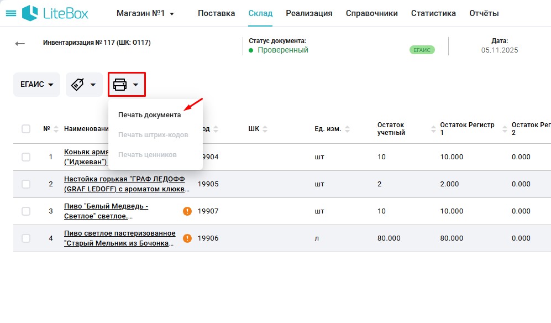Open the hamburger navigation menu
This screenshot has width=551, height=323.
tap(11, 13)
